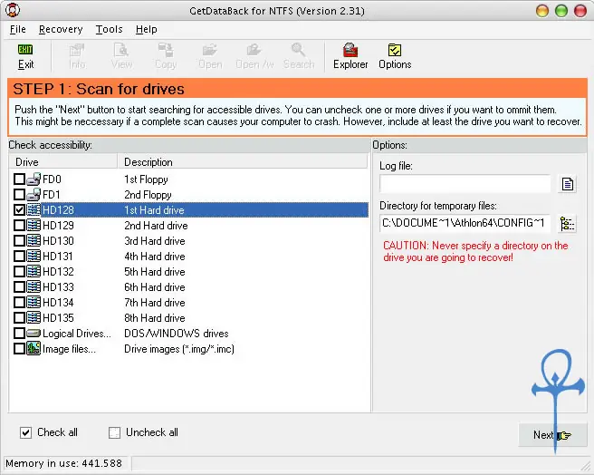The image size is (594, 475).
Task: Click the Log file input field
Action: point(465,184)
